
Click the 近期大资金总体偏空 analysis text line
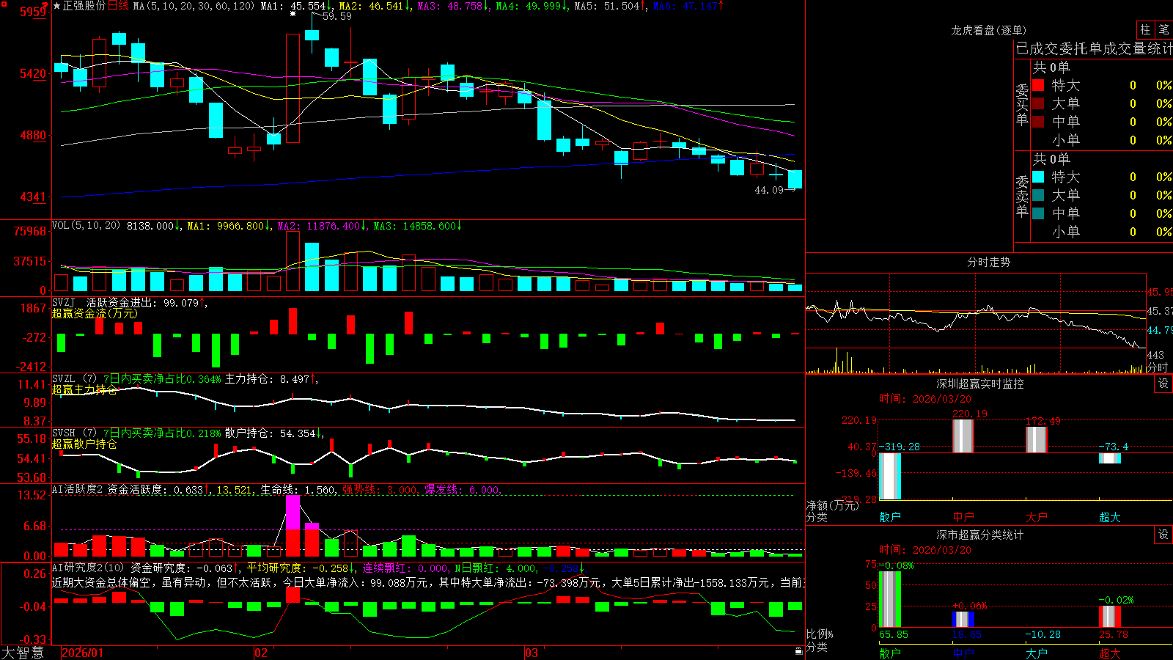tap(427, 582)
